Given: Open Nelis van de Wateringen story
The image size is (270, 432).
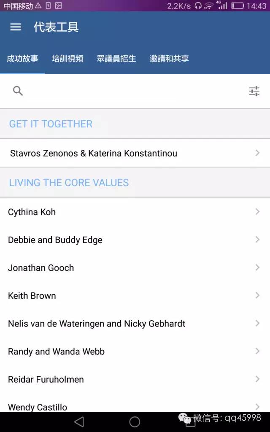Looking at the screenshot, I should pyautogui.click(x=97, y=324).
